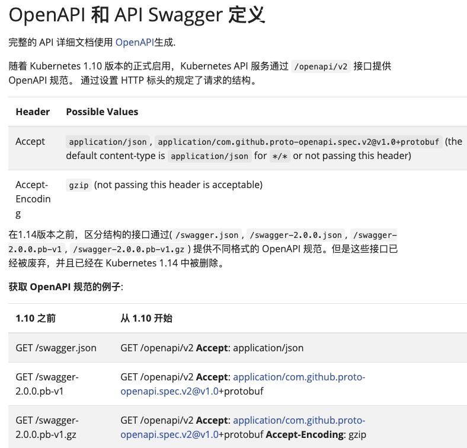467x448 pixels.
Task: Open the OpenAPI link in intro sentence
Action: pos(135,42)
